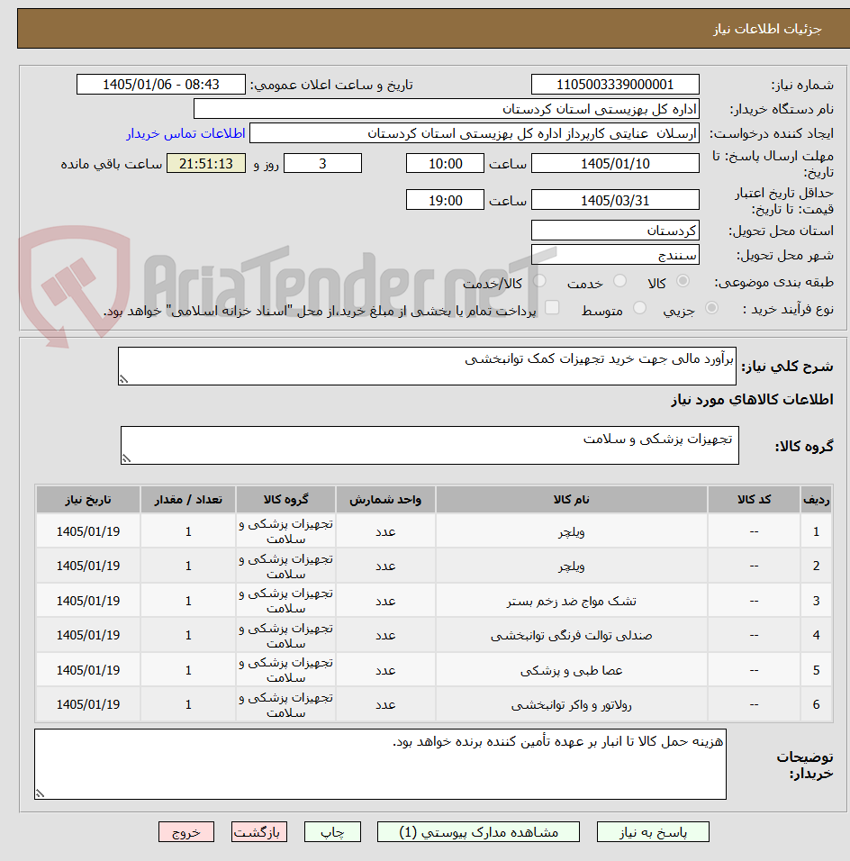Image resolution: width=850 pixels, height=861 pixels.
Task: Click the خروج exit button
Action: point(186,832)
